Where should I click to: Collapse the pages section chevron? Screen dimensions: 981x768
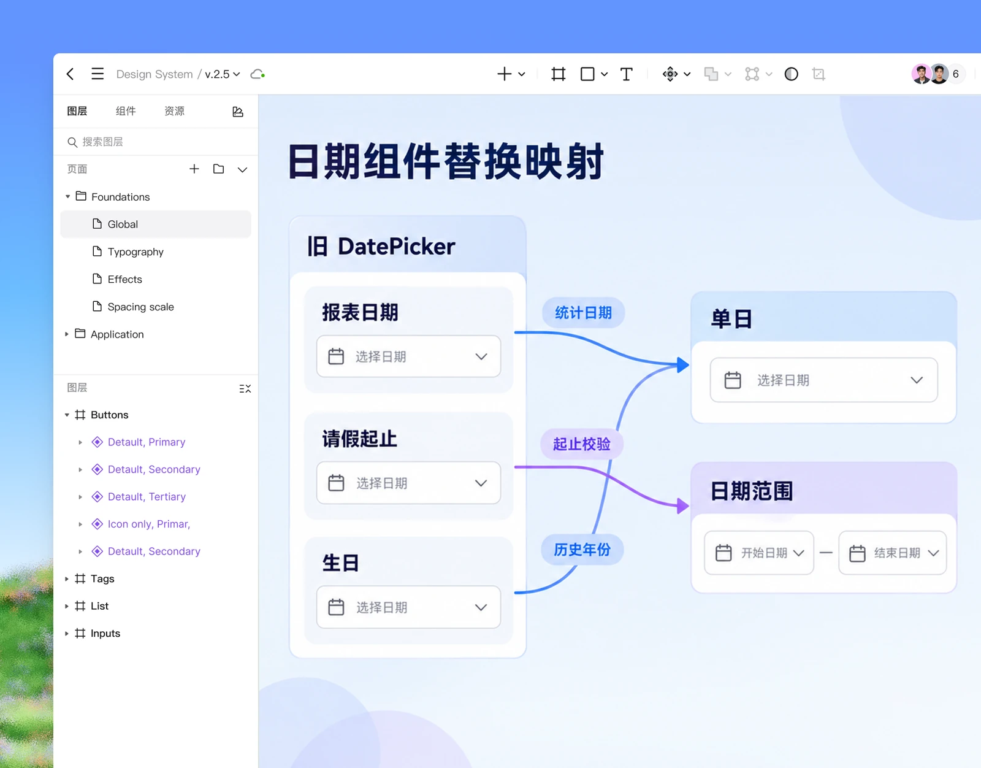point(243,169)
